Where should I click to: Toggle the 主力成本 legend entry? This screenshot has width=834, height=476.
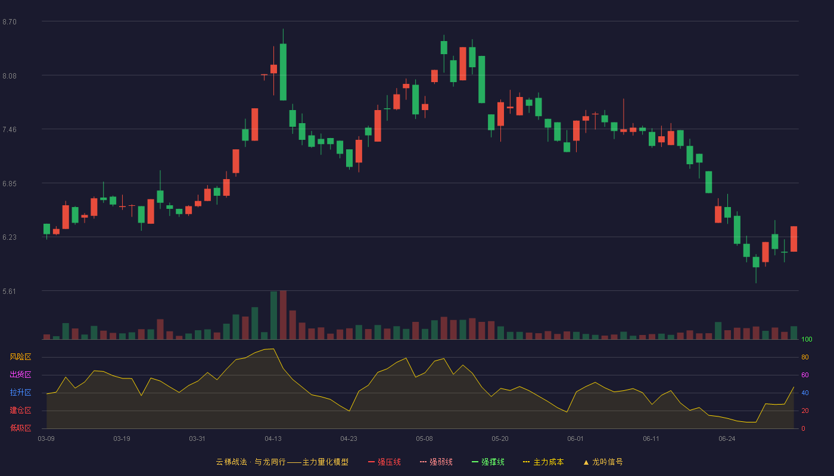tap(543, 462)
